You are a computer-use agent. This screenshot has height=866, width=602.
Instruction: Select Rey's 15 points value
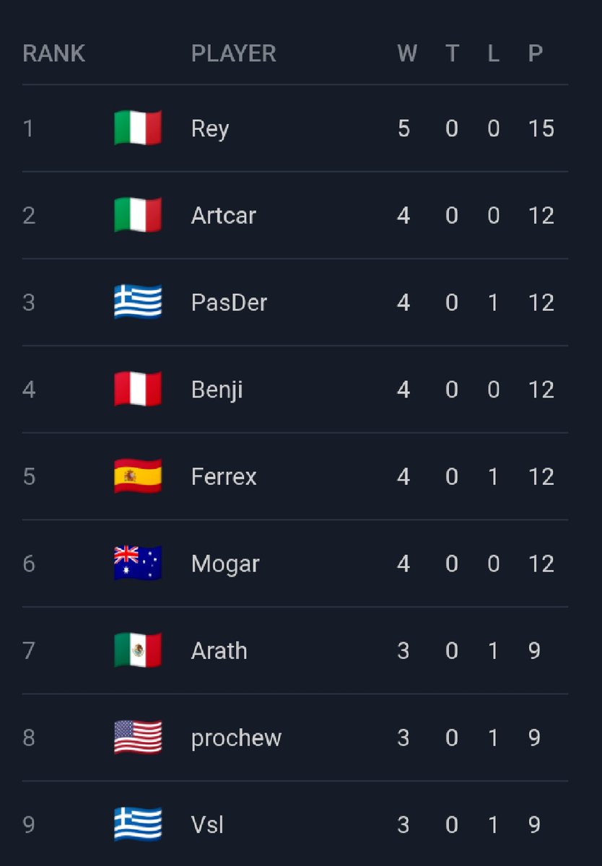(x=541, y=128)
